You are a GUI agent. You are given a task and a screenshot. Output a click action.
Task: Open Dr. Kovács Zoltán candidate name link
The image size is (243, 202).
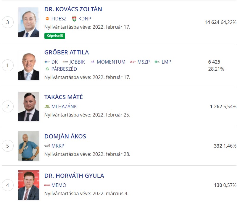coord(73,9)
